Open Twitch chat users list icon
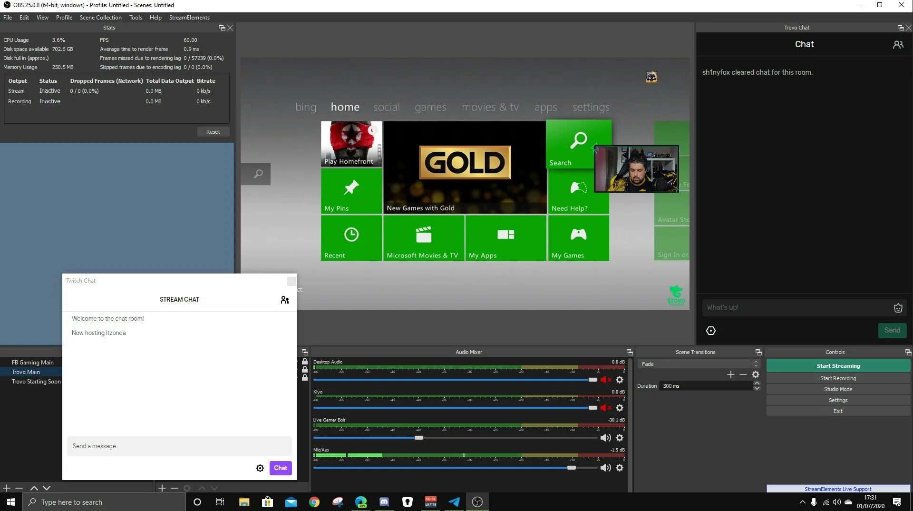This screenshot has width=913, height=511. pos(285,300)
